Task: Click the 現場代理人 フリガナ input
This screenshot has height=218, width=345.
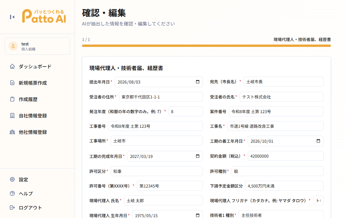Action: (x=318, y=200)
